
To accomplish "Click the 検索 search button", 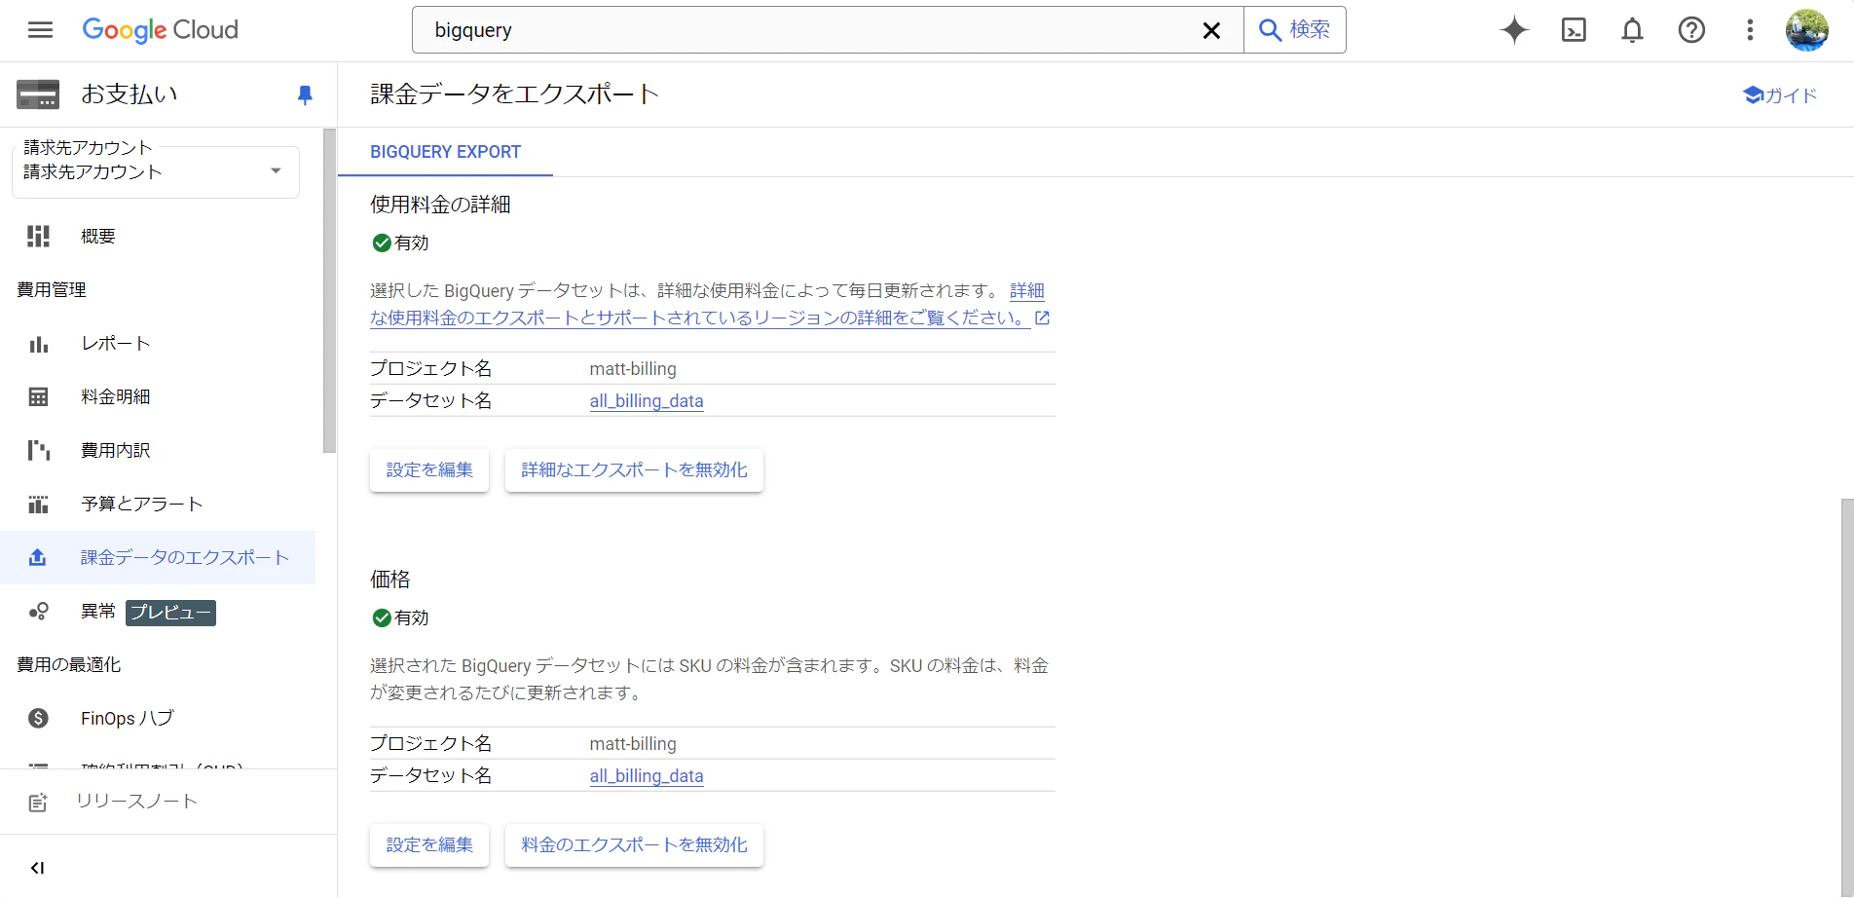I will (x=1295, y=30).
